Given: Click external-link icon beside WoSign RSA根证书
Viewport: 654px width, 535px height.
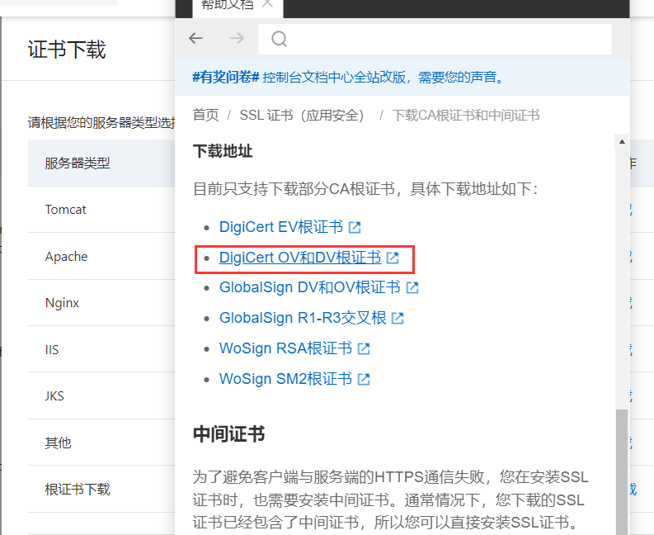Looking at the screenshot, I should [364, 348].
